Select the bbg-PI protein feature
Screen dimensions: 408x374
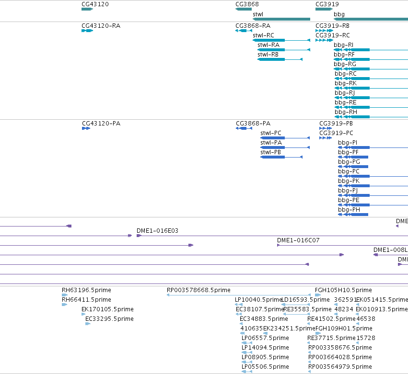(x=373, y=147)
